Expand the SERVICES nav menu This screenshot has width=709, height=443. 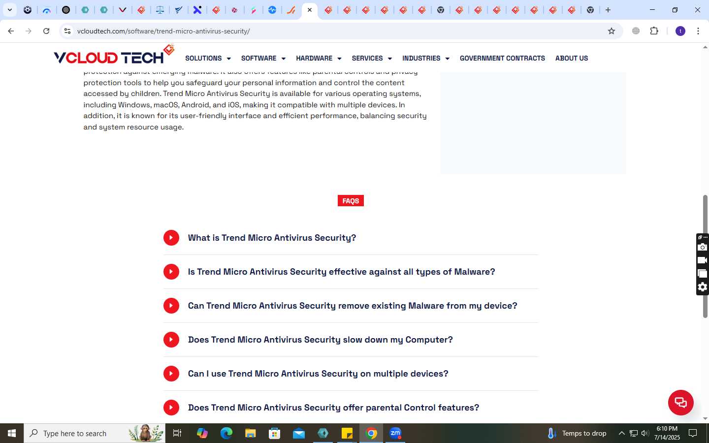click(372, 58)
